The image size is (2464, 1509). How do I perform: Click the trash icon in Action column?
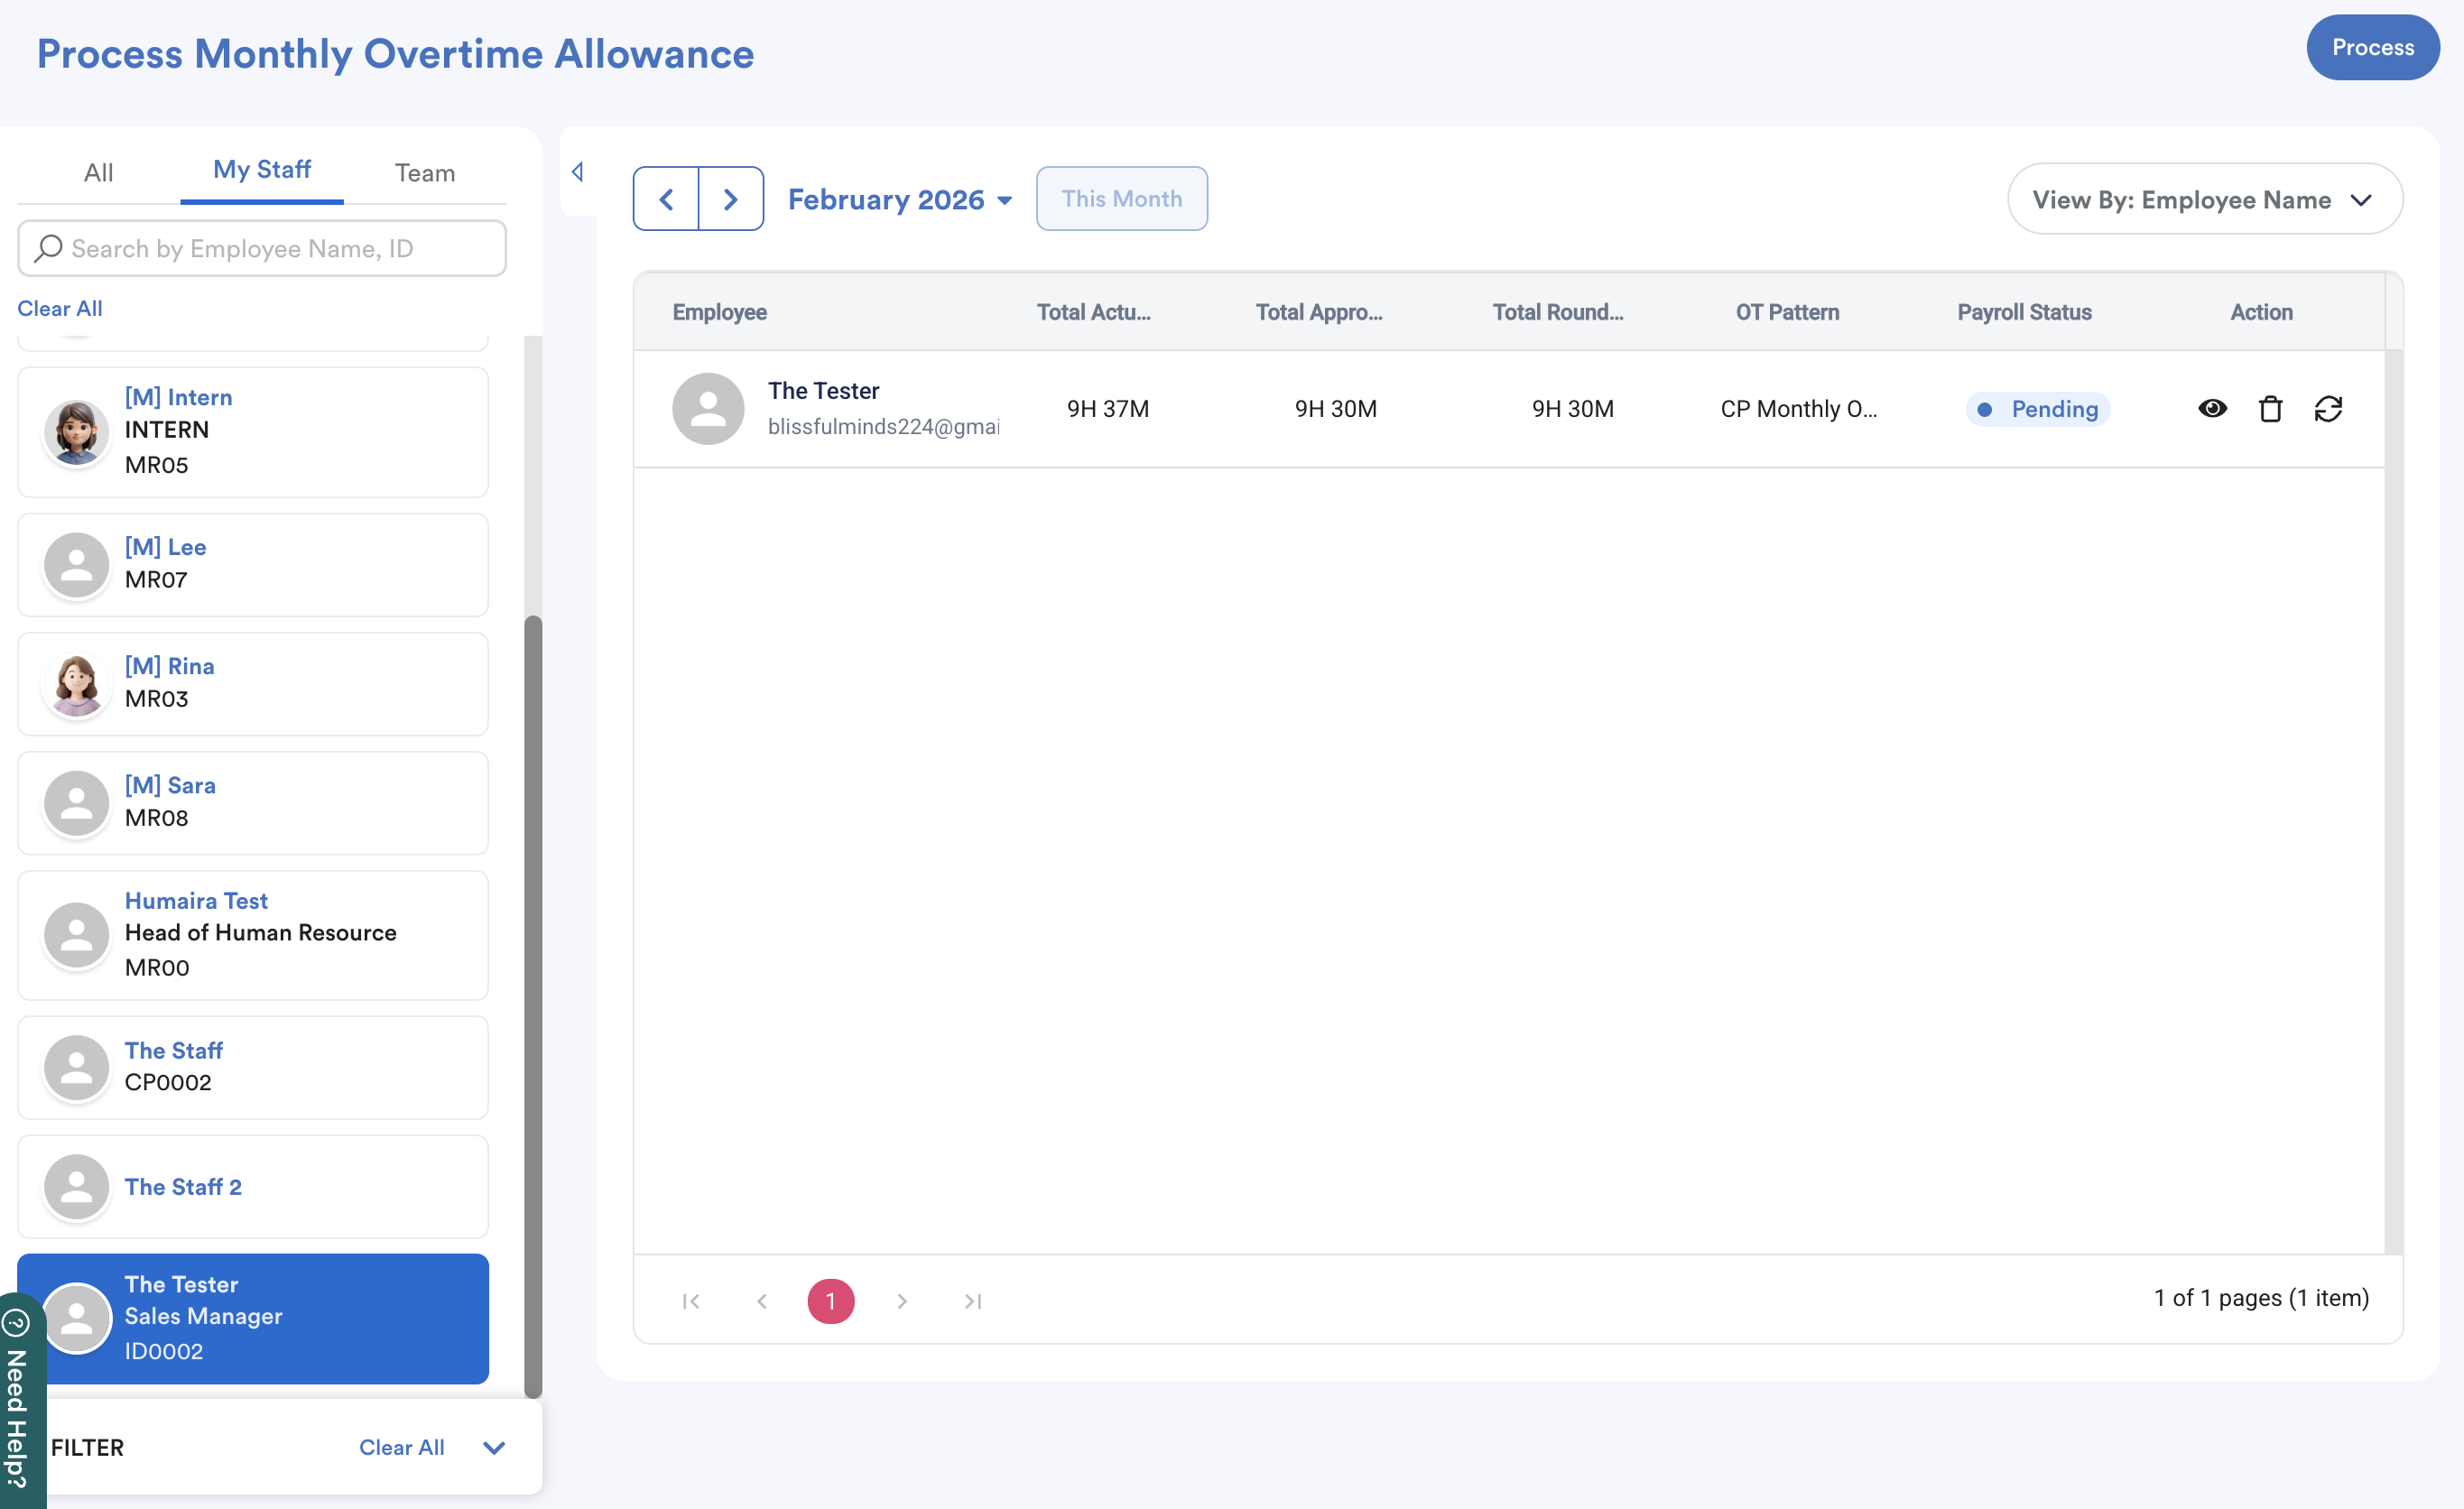pos(2270,408)
